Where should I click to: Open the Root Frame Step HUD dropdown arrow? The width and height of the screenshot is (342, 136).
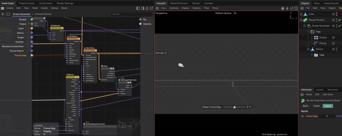(250, 107)
